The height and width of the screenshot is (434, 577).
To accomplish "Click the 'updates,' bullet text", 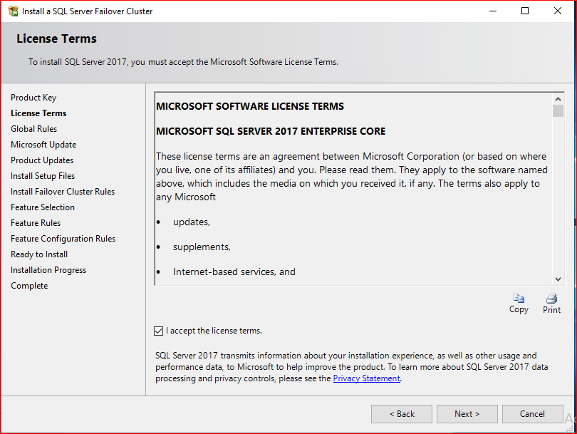I will pyautogui.click(x=192, y=222).
